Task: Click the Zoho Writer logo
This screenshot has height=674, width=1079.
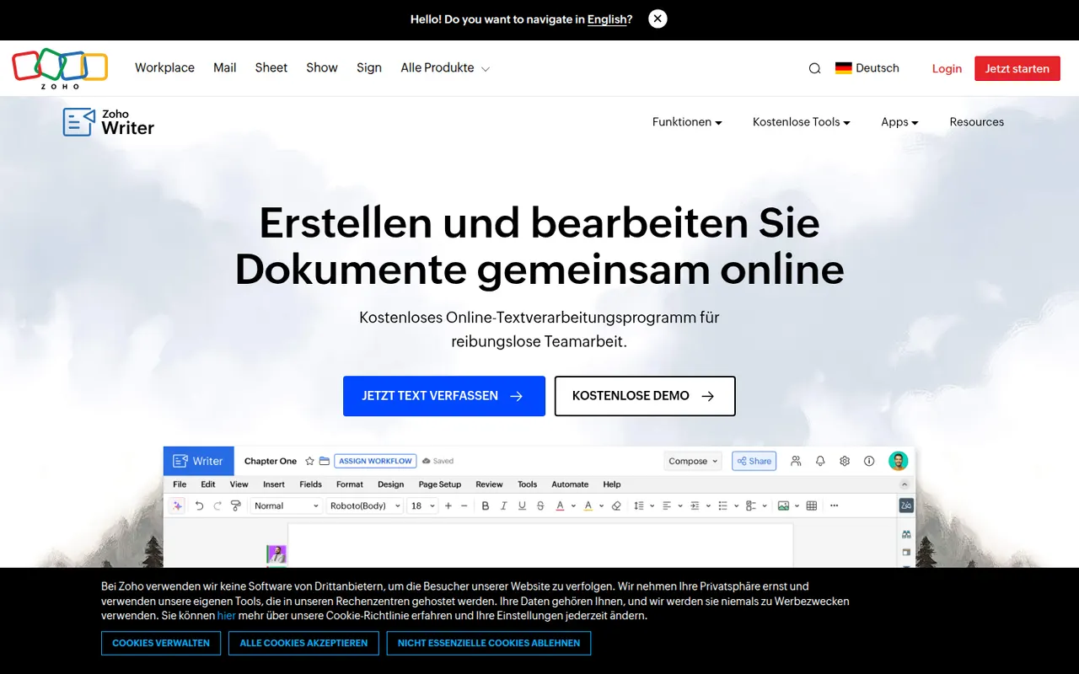Action: point(109,121)
